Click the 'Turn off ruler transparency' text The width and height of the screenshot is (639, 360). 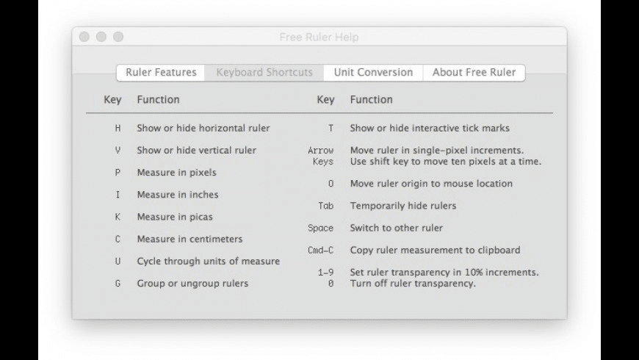[413, 284]
